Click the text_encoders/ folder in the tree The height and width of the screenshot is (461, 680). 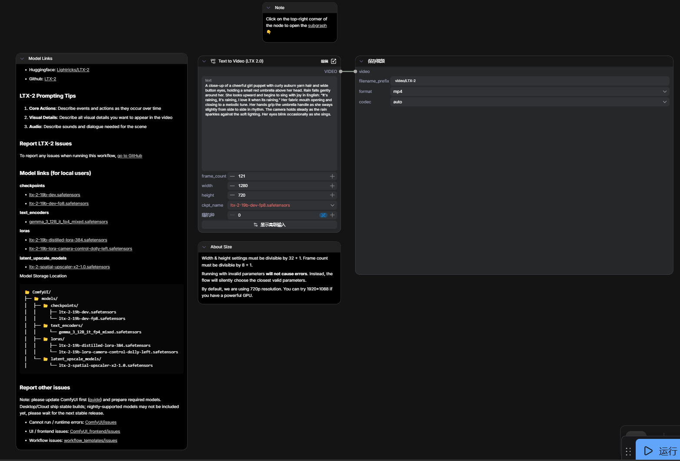[x=63, y=326]
